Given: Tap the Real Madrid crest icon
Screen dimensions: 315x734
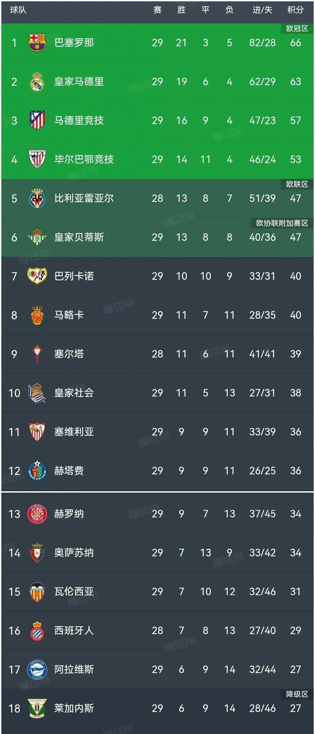Looking at the screenshot, I should coord(37,82).
